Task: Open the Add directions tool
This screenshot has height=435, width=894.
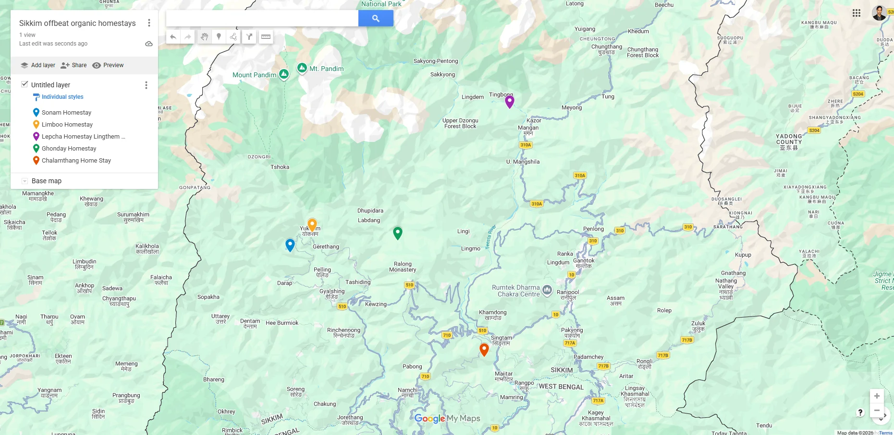Action: pyautogui.click(x=249, y=36)
